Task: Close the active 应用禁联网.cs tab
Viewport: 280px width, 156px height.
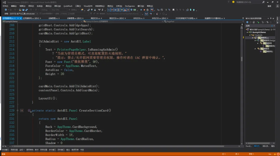Action: point(20,18)
